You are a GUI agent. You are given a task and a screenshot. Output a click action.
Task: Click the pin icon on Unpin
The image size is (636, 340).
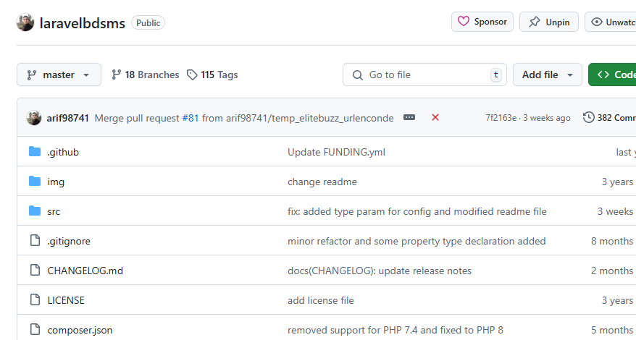coord(535,22)
